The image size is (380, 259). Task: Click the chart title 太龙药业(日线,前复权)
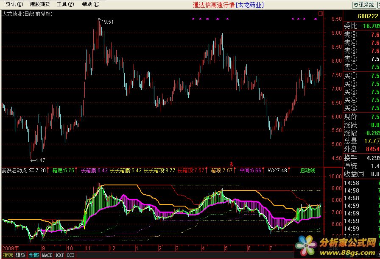pyautogui.click(x=27, y=14)
